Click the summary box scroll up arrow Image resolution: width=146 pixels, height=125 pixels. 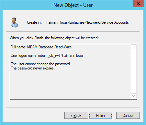[133, 47]
